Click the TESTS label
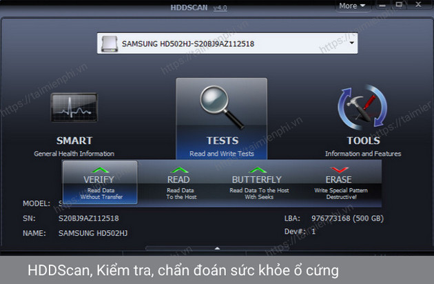The image size is (434, 284). [x=223, y=141]
